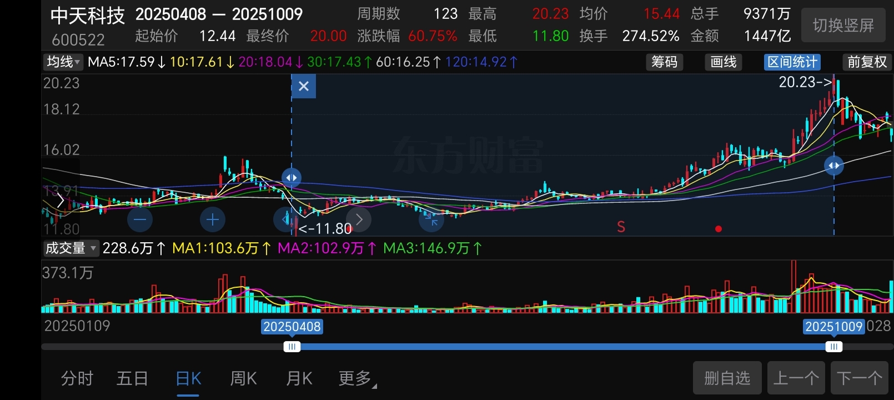Switch to the 分时 intraday tab
Viewport: 894px width, 400px height.
point(77,378)
